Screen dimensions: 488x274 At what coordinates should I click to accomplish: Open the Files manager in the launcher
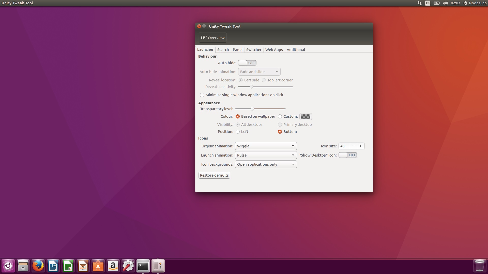point(23,266)
